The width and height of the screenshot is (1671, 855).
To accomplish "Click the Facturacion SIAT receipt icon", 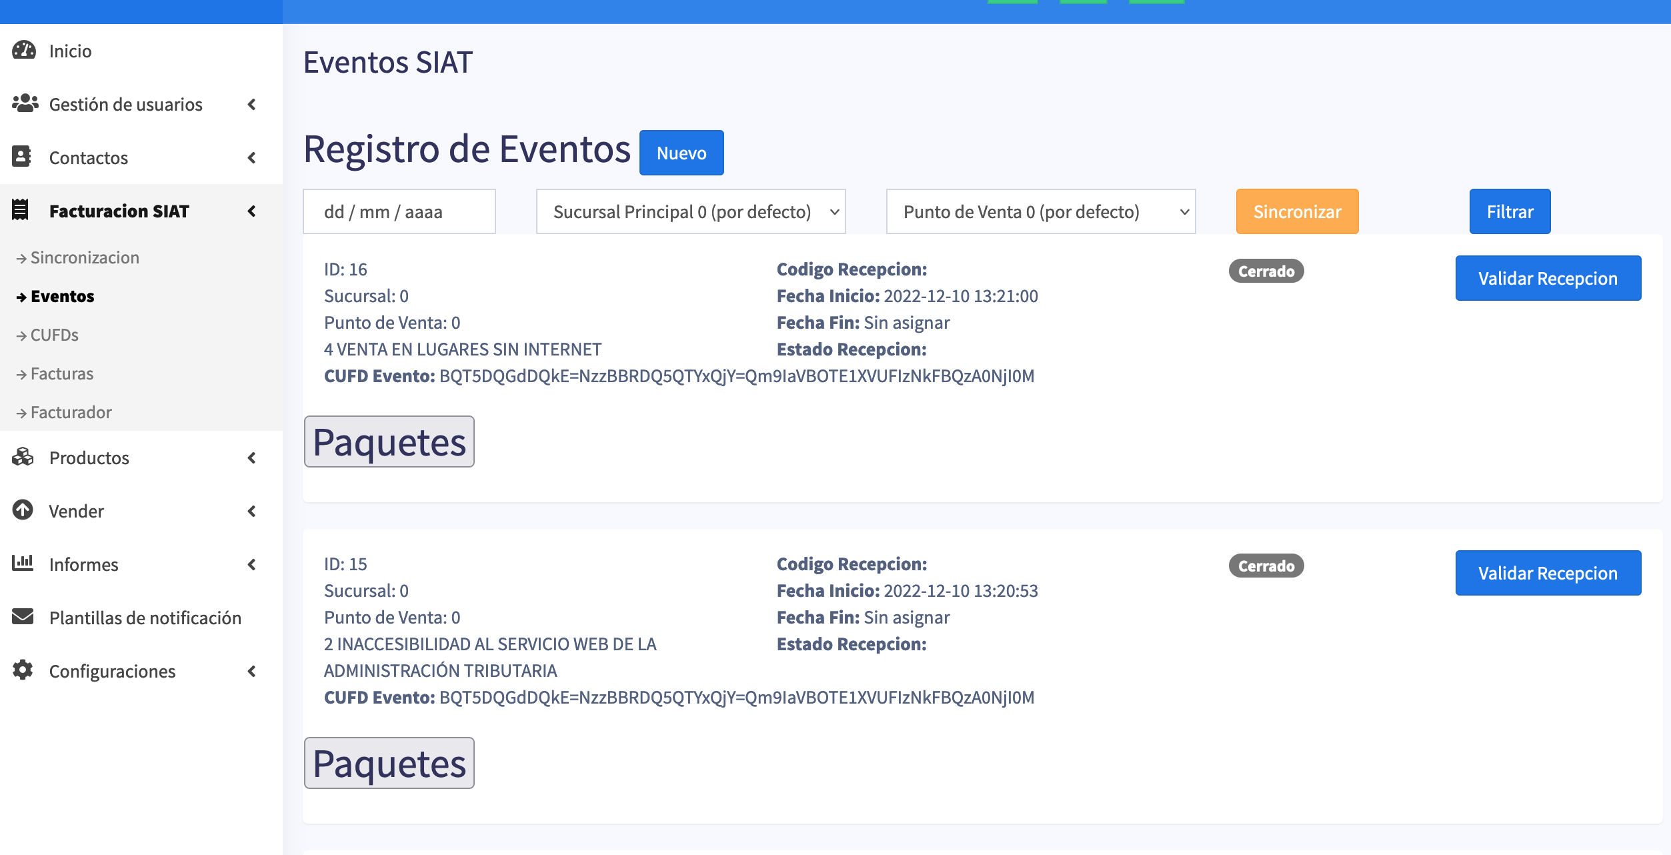I will click(21, 210).
